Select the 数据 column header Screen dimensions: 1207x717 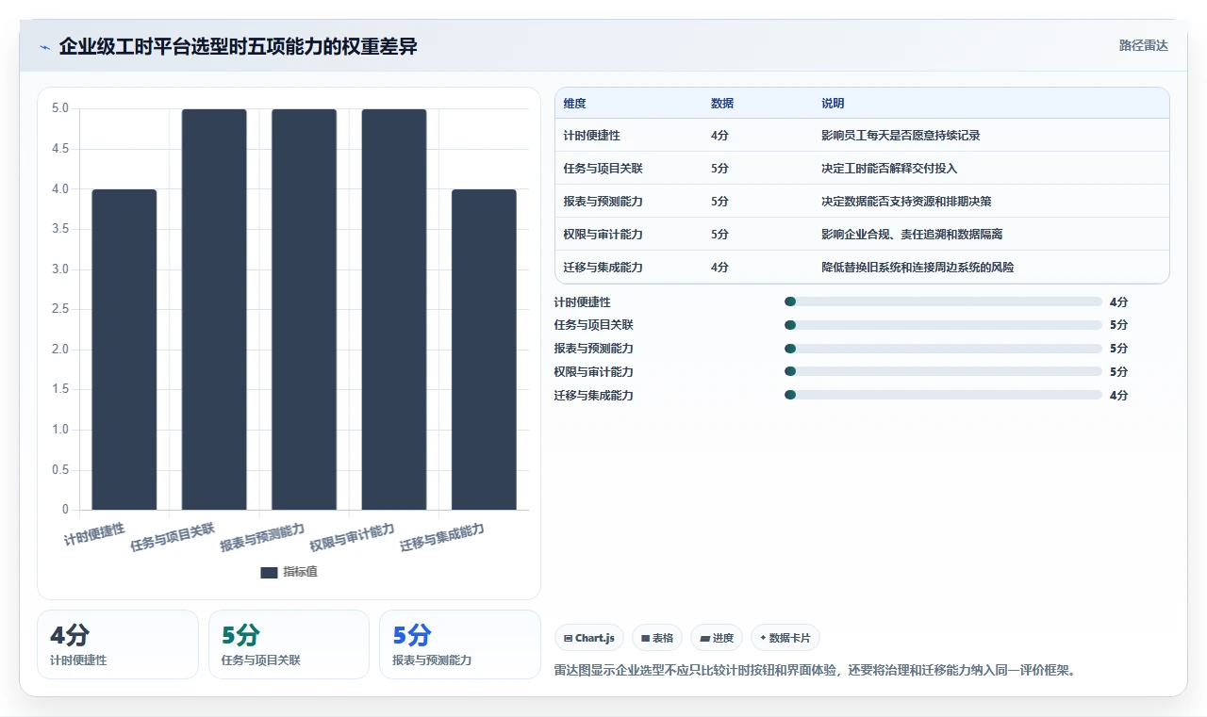point(722,104)
